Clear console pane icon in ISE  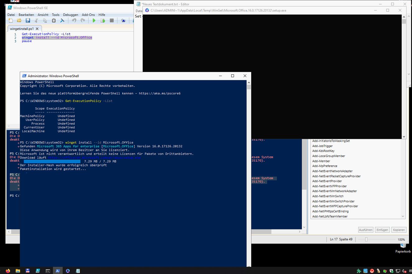62,21
